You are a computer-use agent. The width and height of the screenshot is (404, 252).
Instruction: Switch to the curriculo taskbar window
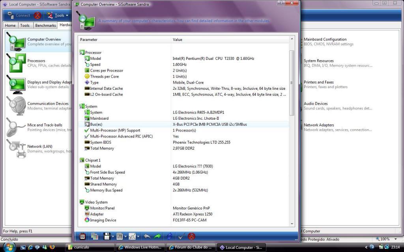[x=90, y=247]
